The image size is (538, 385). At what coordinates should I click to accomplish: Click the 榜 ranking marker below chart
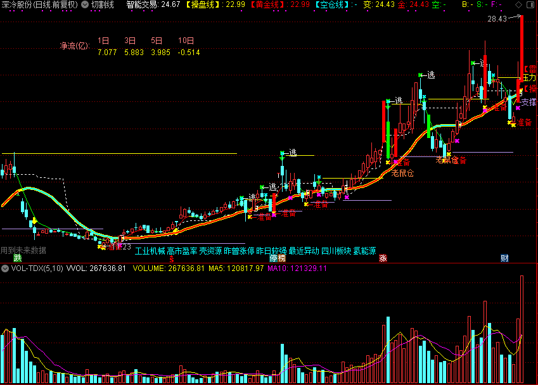coord(281,258)
